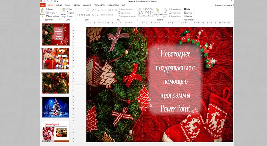
Task: Click Convert to SmartArt button
Action: point(128,16)
